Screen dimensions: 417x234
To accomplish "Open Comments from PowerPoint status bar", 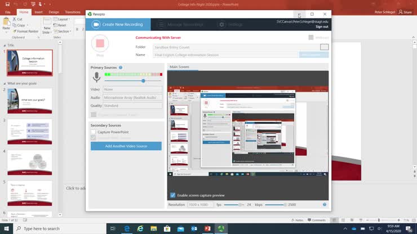I will 317,220.
